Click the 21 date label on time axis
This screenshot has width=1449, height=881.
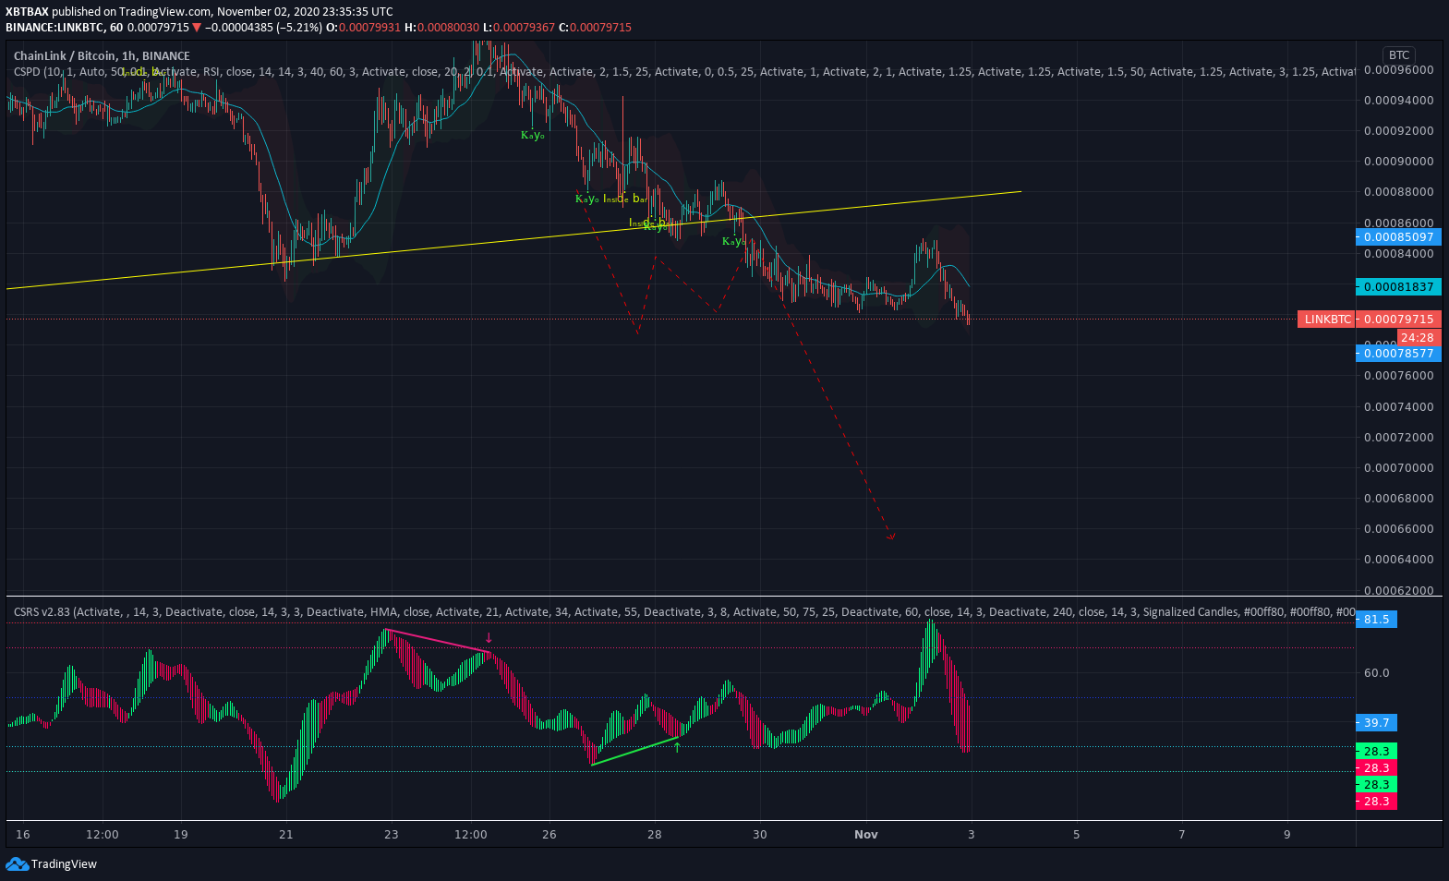coord(286,835)
